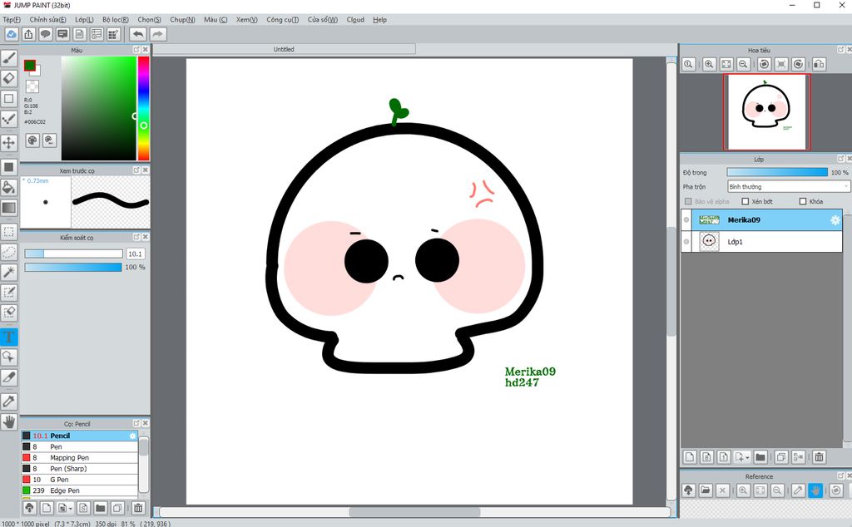
Task: Zoom in using the Navigator magnifier plus
Action: coord(709,64)
